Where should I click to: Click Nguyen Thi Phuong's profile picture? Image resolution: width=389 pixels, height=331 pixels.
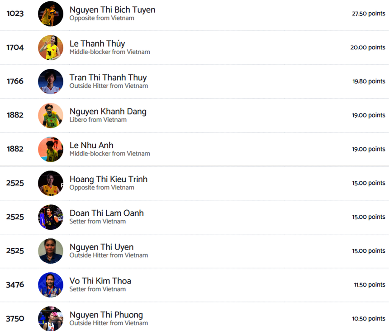[x=51, y=318]
